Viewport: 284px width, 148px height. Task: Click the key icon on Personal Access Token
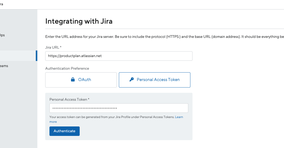click(x=132, y=80)
